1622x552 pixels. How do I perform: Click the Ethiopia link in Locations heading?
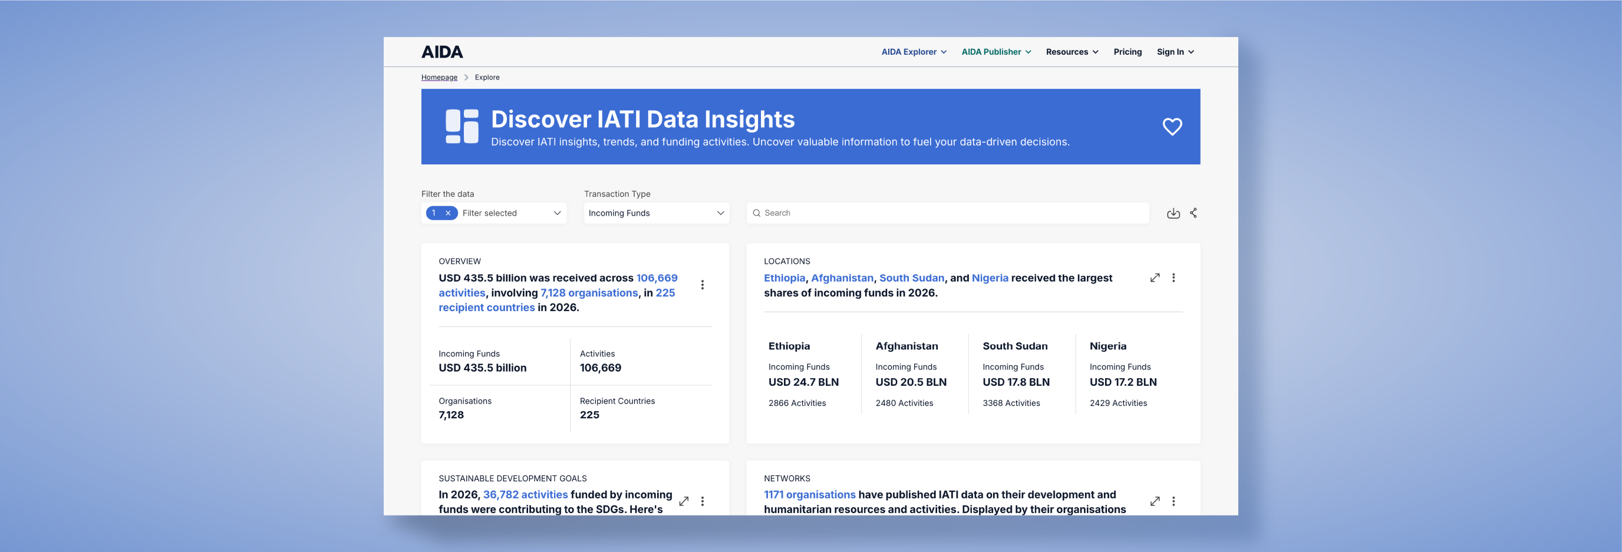click(x=784, y=277)
